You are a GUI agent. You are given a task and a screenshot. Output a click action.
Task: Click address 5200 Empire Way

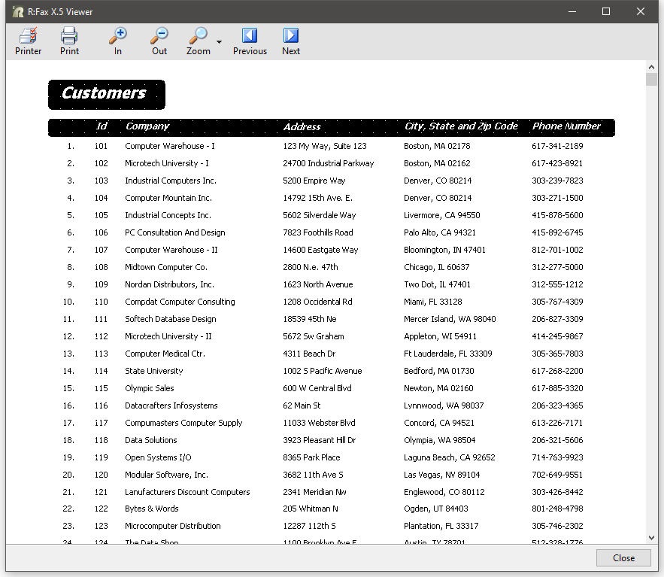click(x=314, y=181)
